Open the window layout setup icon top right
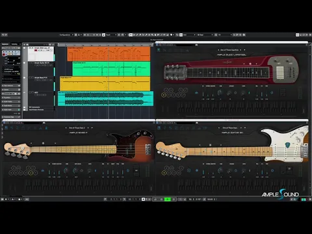This screenshot has height=234, width=312. click(298, 34)
